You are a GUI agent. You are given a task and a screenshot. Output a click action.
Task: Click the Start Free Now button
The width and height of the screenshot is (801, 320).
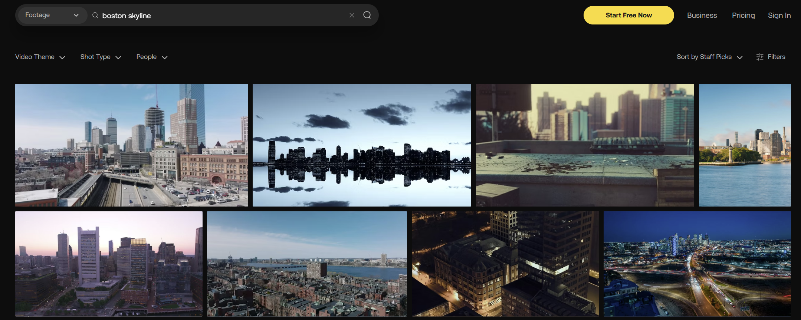[x=628, y=15]
